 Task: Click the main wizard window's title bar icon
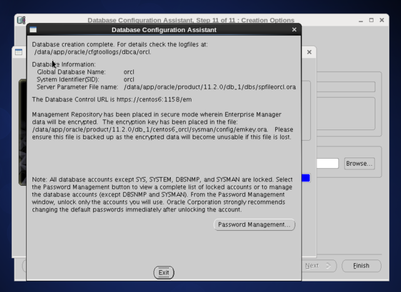coord(21,21)
